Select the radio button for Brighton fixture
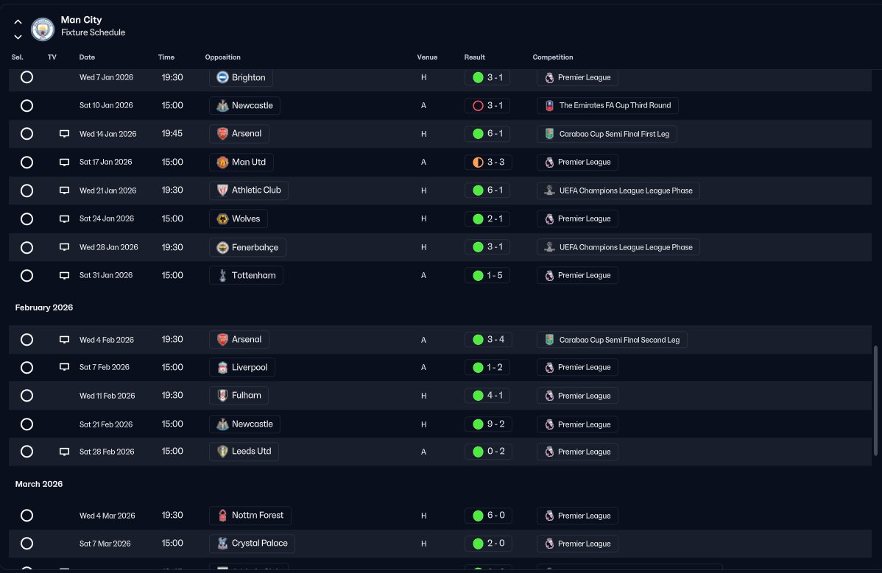 pyautogui.click(x=27, y=77)
